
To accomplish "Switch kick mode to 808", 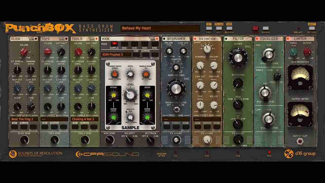I will click(x=134, y=44).
